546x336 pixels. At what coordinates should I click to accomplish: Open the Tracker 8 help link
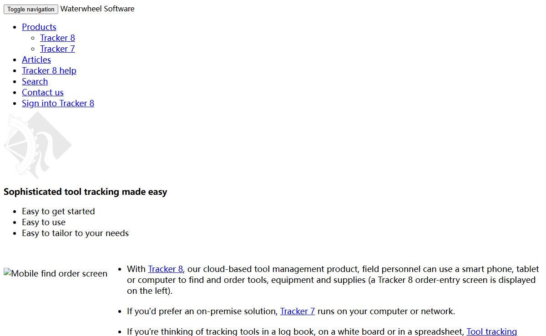(49, 71)
